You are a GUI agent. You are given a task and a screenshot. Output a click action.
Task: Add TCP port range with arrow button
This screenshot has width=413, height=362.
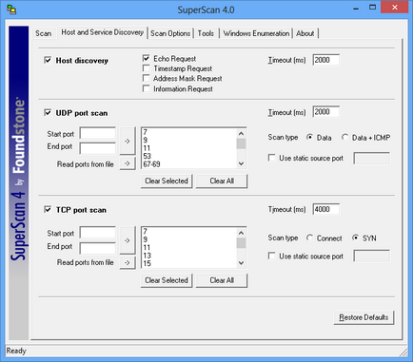click(128, 240)
